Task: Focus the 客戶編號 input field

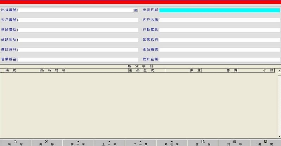Action: [x=78, y=20]
